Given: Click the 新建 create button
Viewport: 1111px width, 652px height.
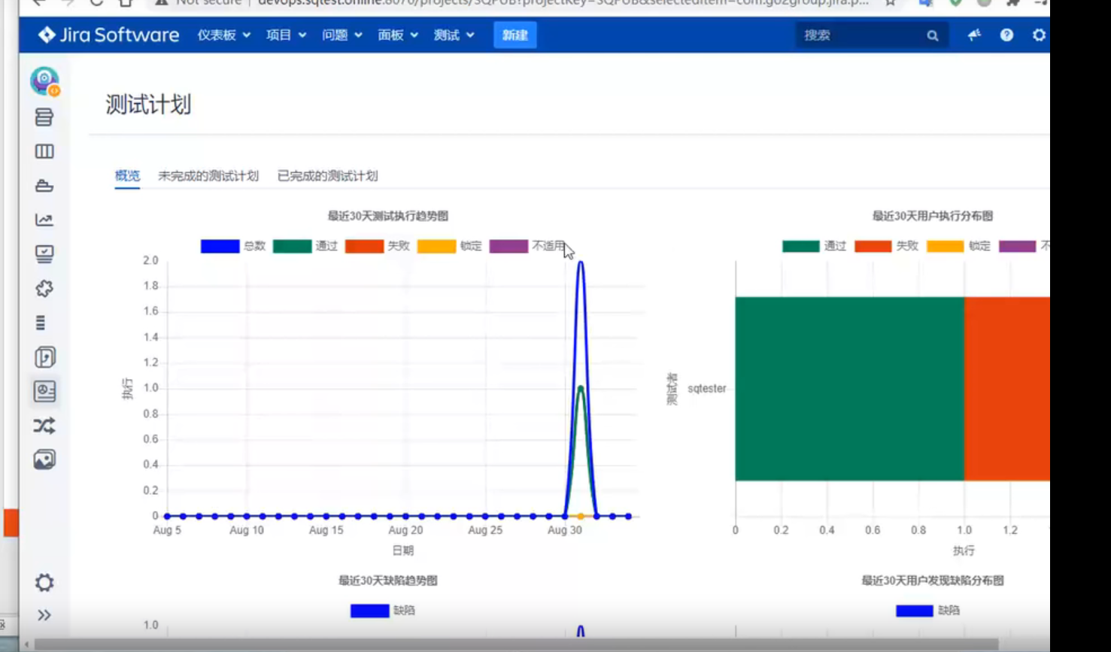Looking at the screenshot, I should 515,35.
